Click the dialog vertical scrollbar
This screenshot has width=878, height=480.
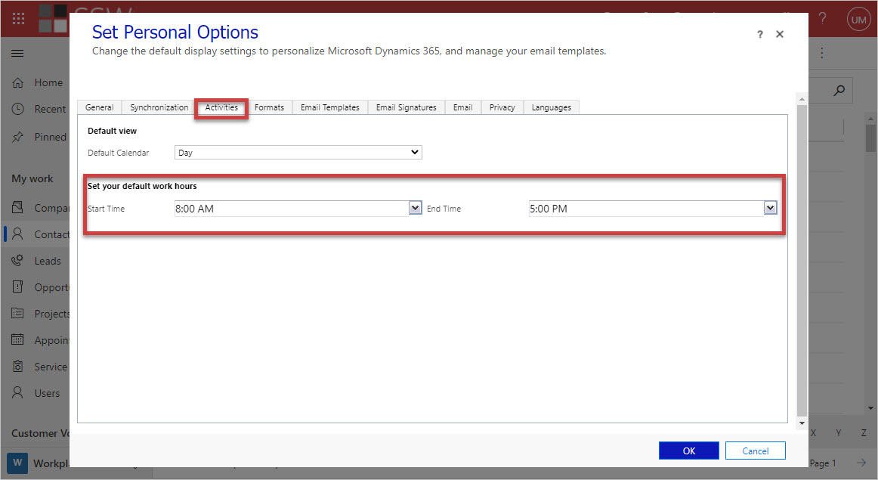pos(802,257)
